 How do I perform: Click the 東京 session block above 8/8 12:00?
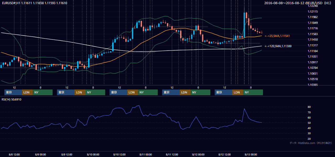[13, 92]
